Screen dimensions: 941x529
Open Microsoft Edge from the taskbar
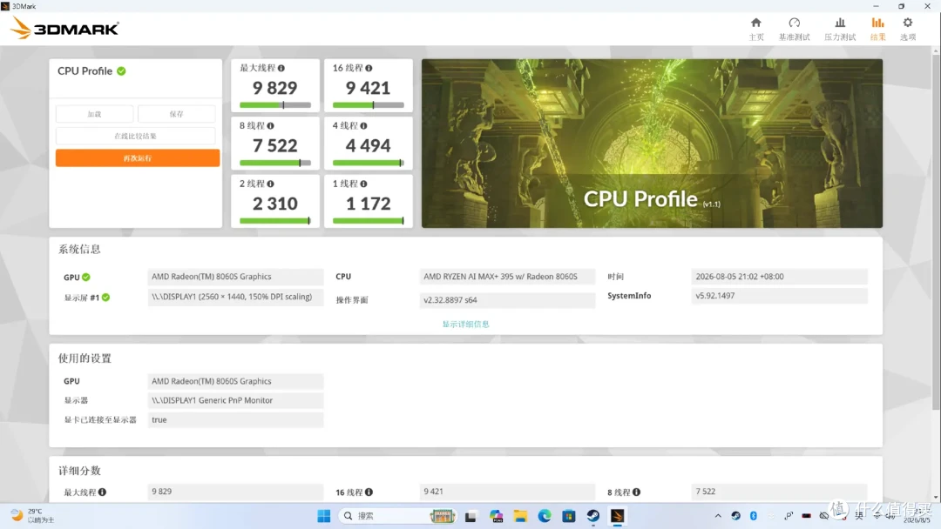545,516
